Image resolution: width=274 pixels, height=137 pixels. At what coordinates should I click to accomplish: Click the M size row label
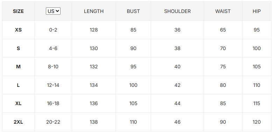(x=18, y=67)
